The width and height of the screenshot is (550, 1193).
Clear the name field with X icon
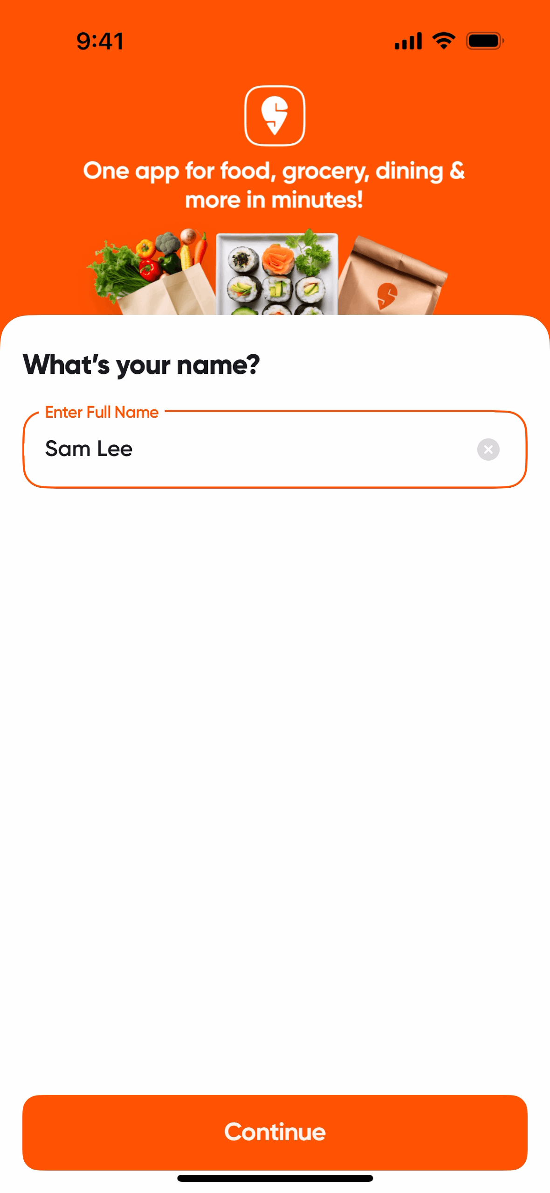[x=488, y=449]
